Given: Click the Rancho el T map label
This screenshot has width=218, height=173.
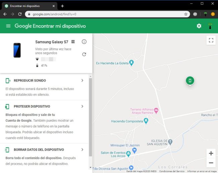Looking at the screenshot, I should pos(209,115).
